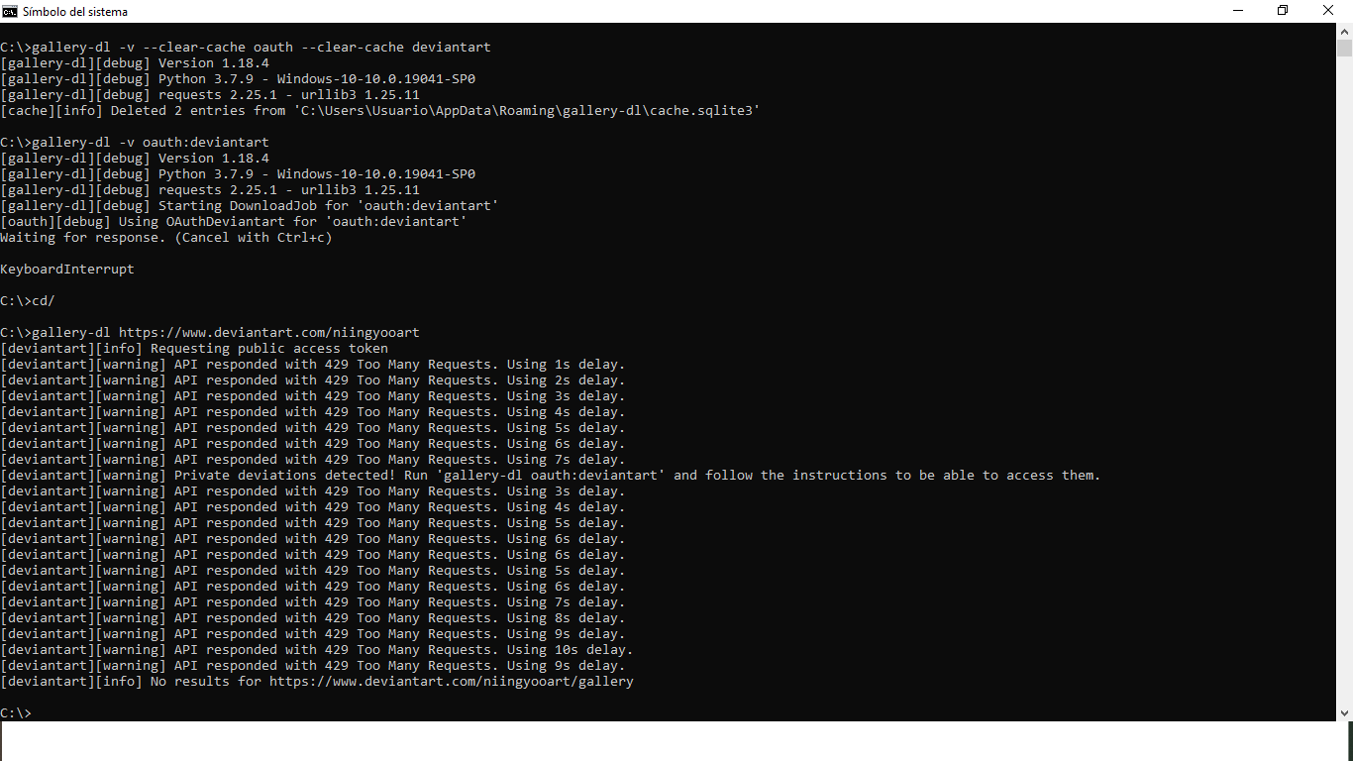Click the 'Private deviations detected' warning line
Image resolution: width=1353 pixels, height=761 pixels.
550,475
